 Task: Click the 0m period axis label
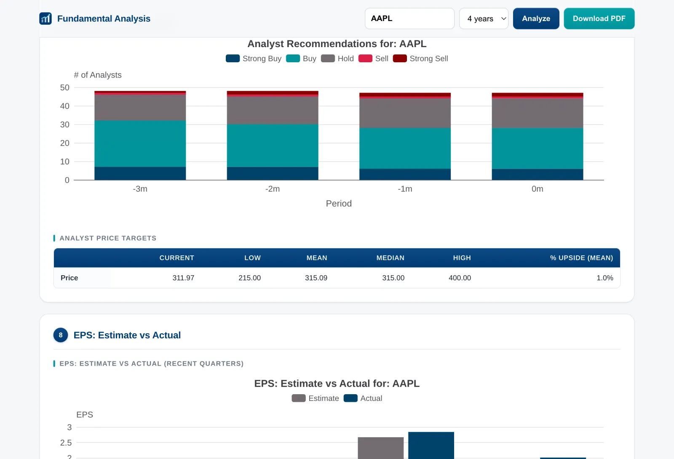pyautogui.click(x=538, y=189)
